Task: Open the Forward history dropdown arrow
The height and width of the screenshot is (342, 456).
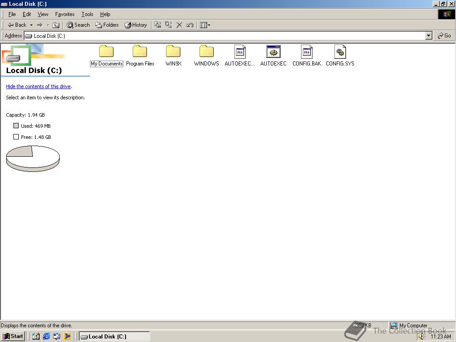Action: pos(48,25)
